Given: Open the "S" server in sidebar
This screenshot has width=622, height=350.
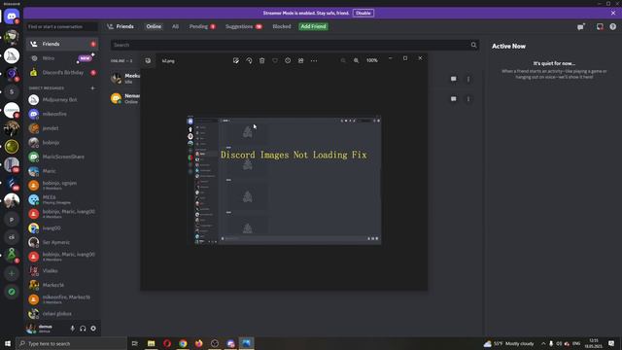Looking at the screenshot, I should tap(12, 91).
